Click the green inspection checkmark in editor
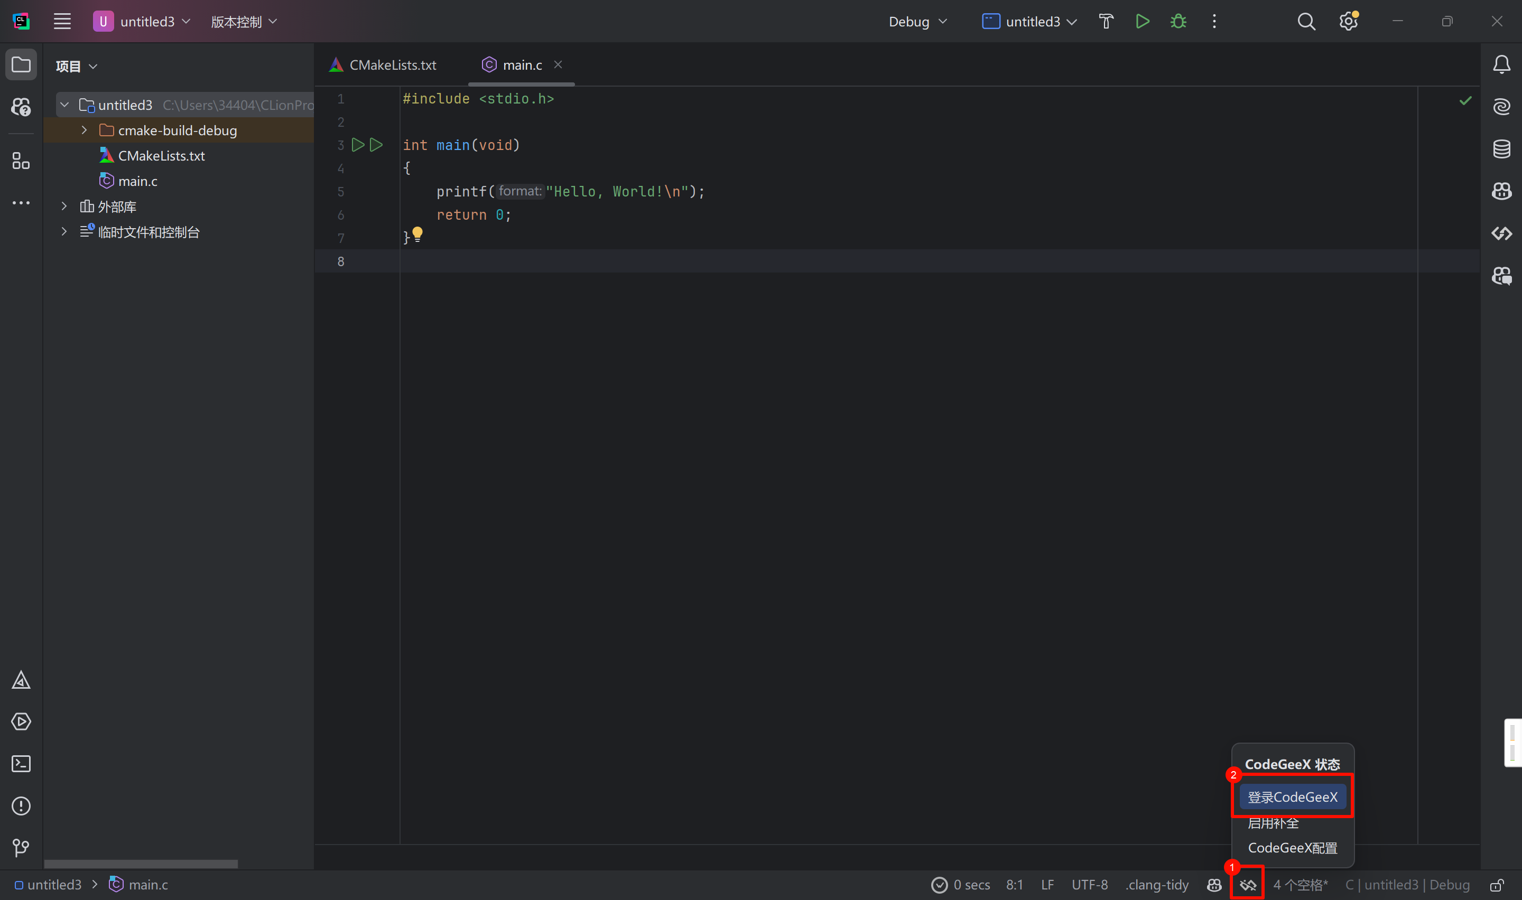The height and width of the screenshot is (900, 1522). pyautogui.click(x=1465, y=100)
